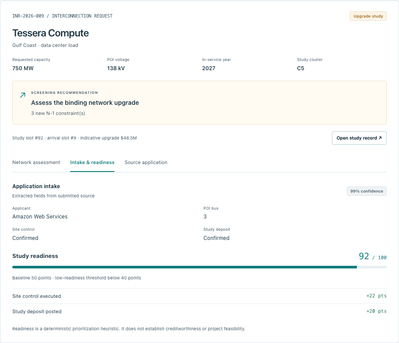Click the C5 study cluster value

point(300,68)
